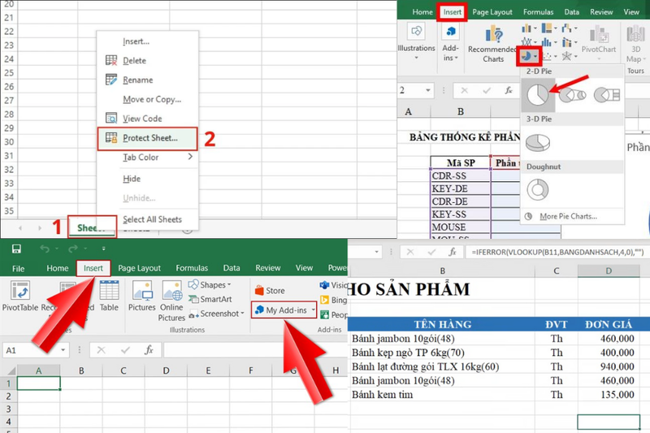The image size is (650, 433).
Task: Select row 24 header
Action: tap(9, 58)
